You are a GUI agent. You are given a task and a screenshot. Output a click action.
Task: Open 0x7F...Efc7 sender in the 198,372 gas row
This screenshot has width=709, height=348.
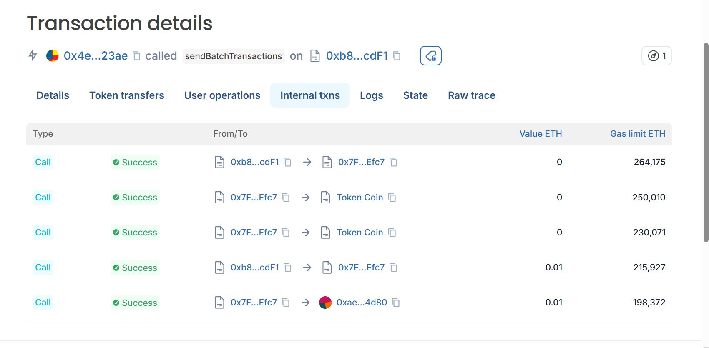(254, 303)
